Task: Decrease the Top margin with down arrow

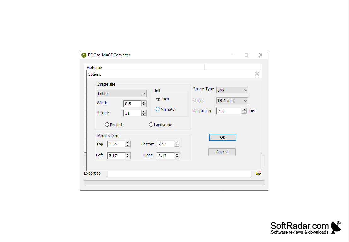Action: pyautogui.click(x=128, y=145)
